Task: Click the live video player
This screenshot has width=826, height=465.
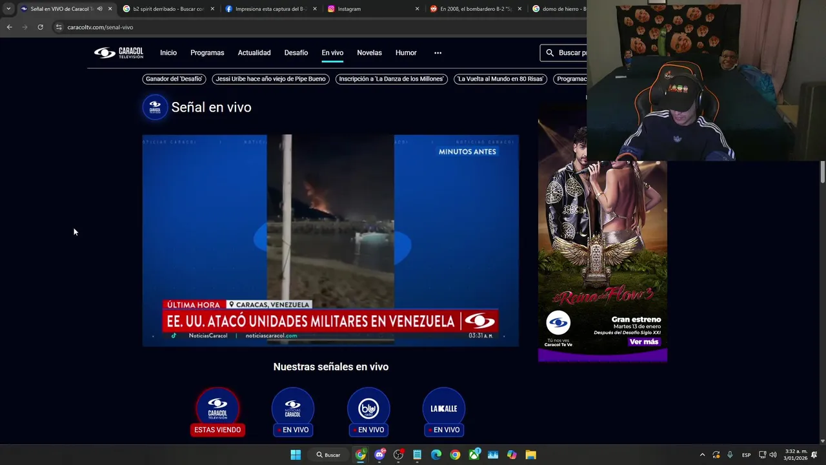Action: (330, 240)
